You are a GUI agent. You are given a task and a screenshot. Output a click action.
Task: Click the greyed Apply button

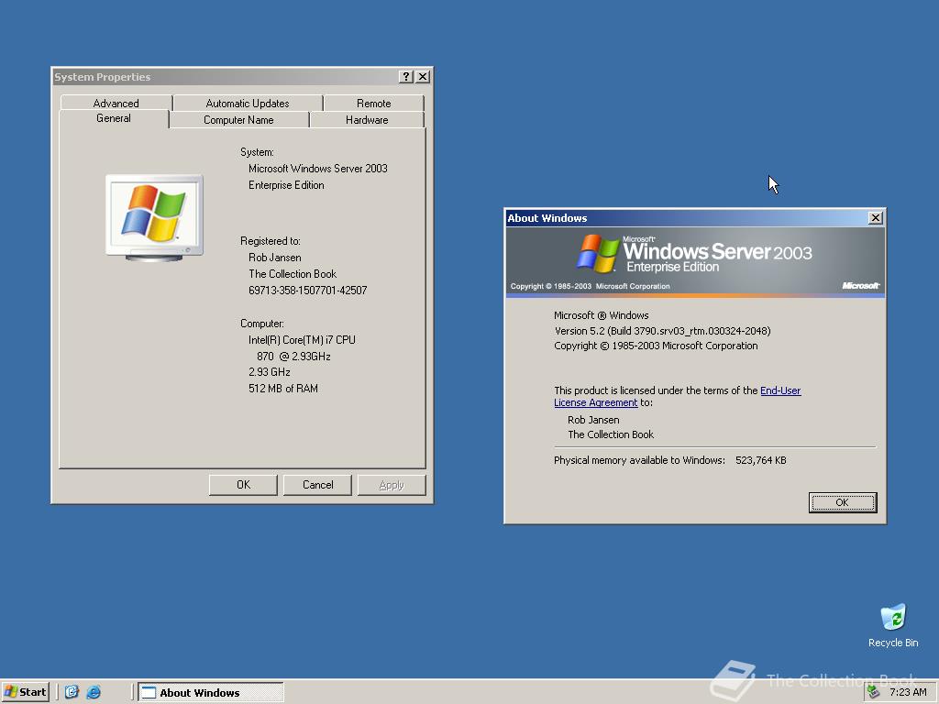(x=392, y=485)
